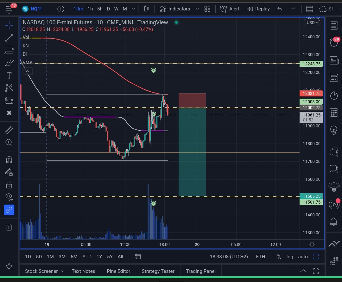The image size is (342, 282).
Task: Open the notifications bell panel
Action: pyautogui.click(x=334, y=222)
